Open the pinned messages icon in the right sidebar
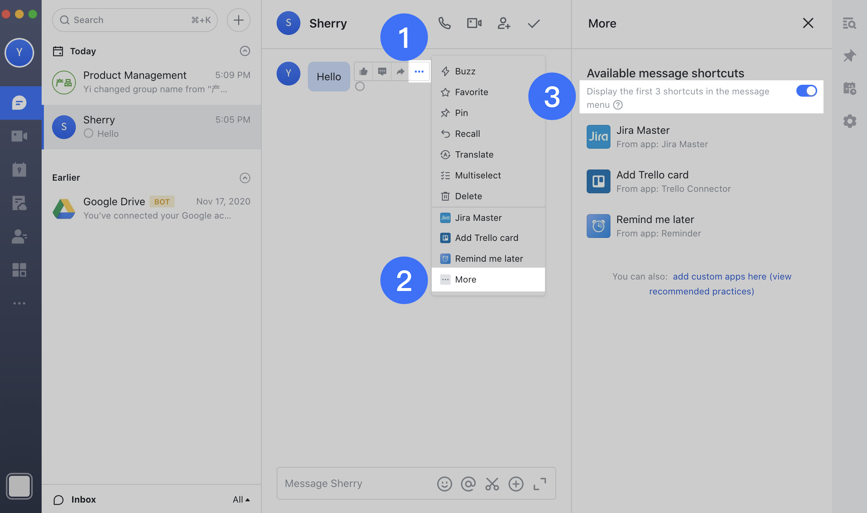867x513 pixels. pos(850,56)
